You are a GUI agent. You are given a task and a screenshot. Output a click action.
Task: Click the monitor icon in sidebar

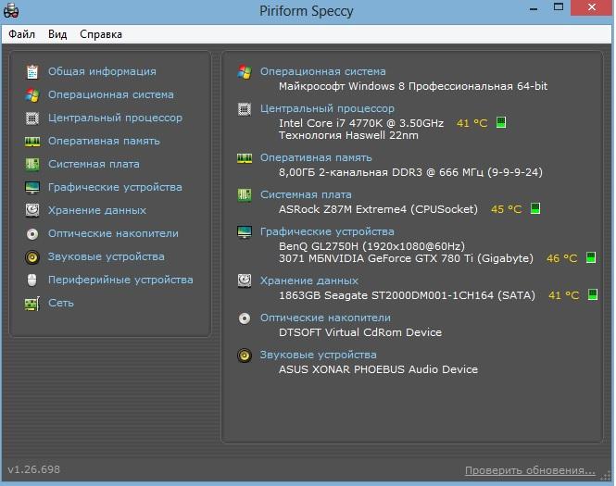32,188
